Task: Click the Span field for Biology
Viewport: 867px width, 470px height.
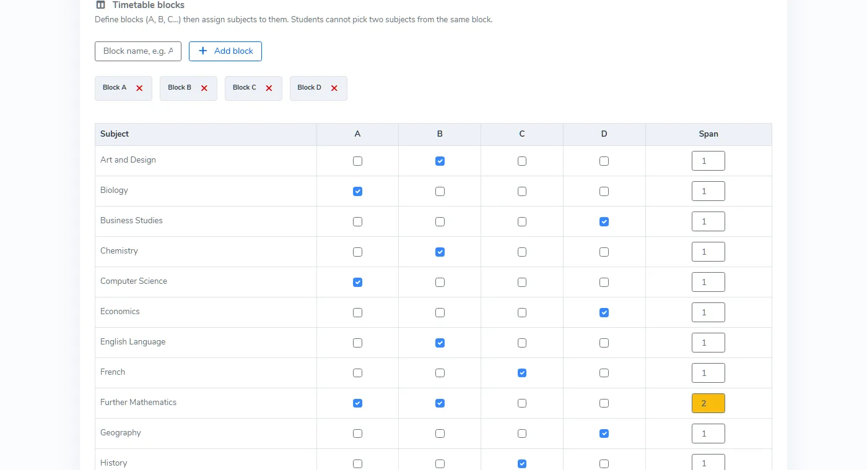Action: pyautogui.click(x=708, y=191)
